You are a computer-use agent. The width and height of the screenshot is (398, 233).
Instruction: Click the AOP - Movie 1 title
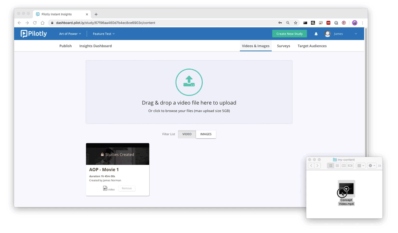104,170
